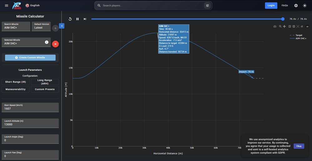Pause the trajectory playback

click(x=77, y=19)
